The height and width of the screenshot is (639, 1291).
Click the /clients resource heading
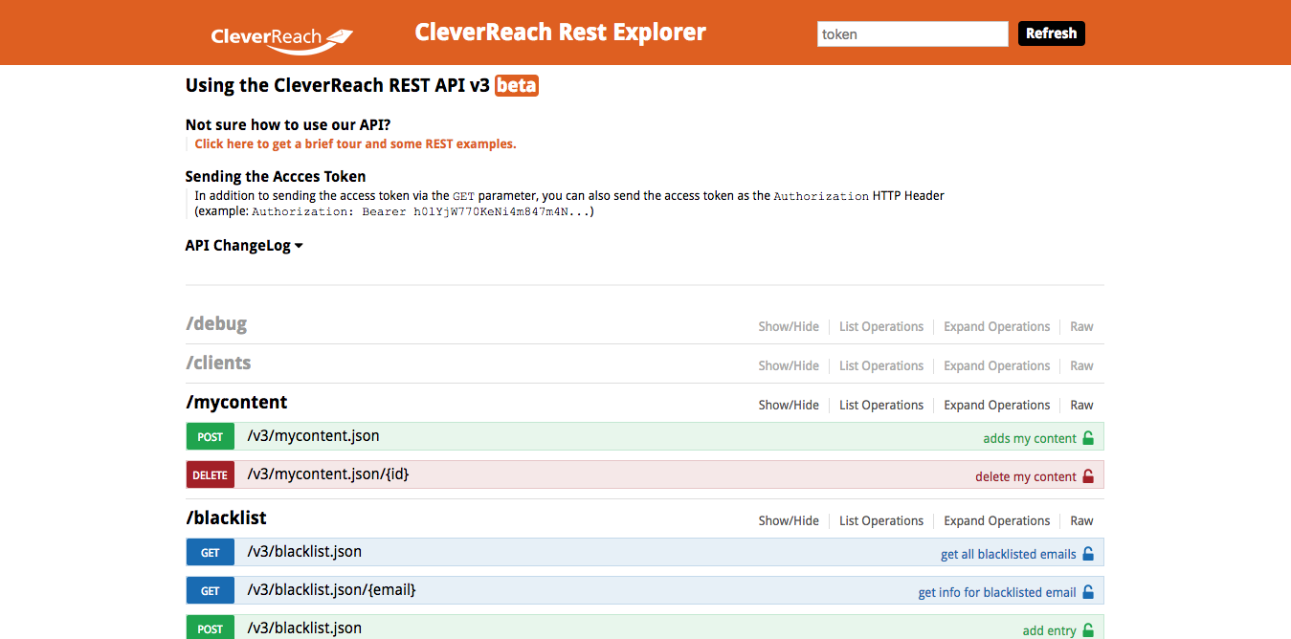click(218, 363)
